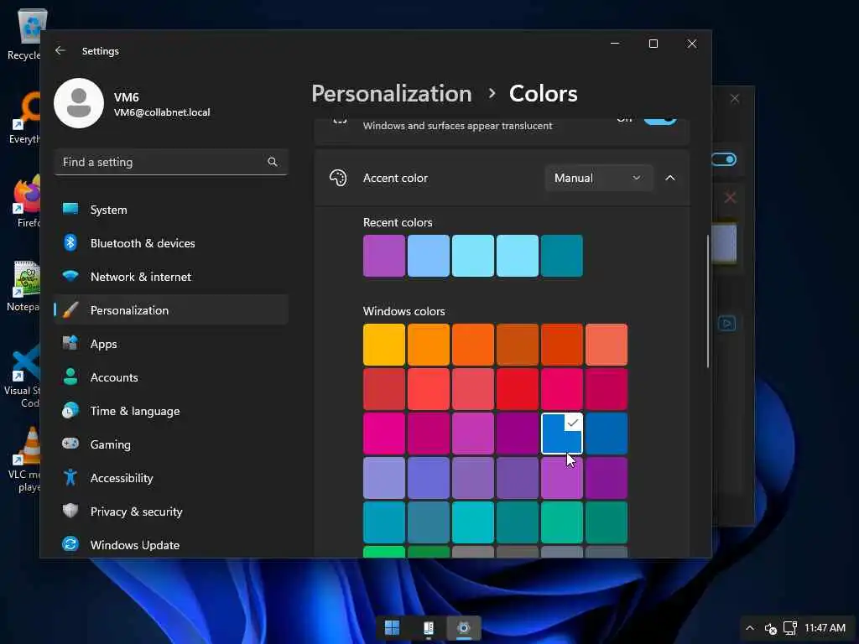Click the Windows Update sync icon
This screenshot has height=644, width=859.
coord(70,544)
